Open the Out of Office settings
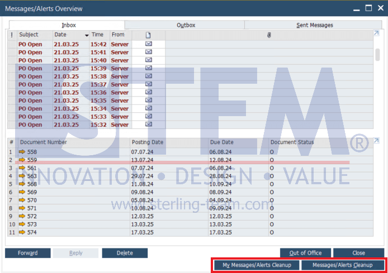Viewport: 388px width, 273px height. click(x=305, y=253)
